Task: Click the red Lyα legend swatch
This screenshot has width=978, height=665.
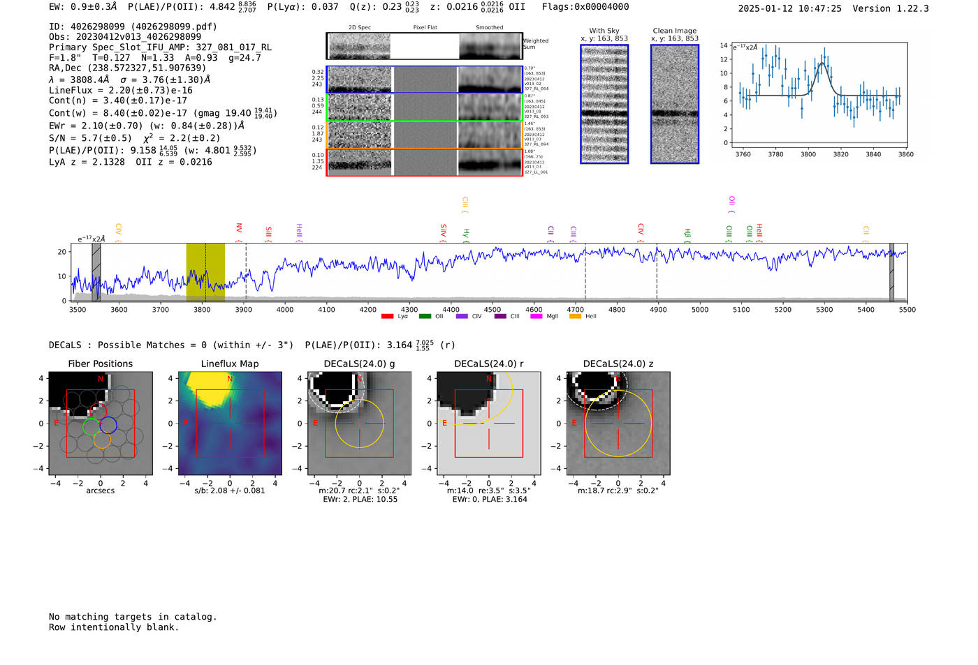Action: 387,316
